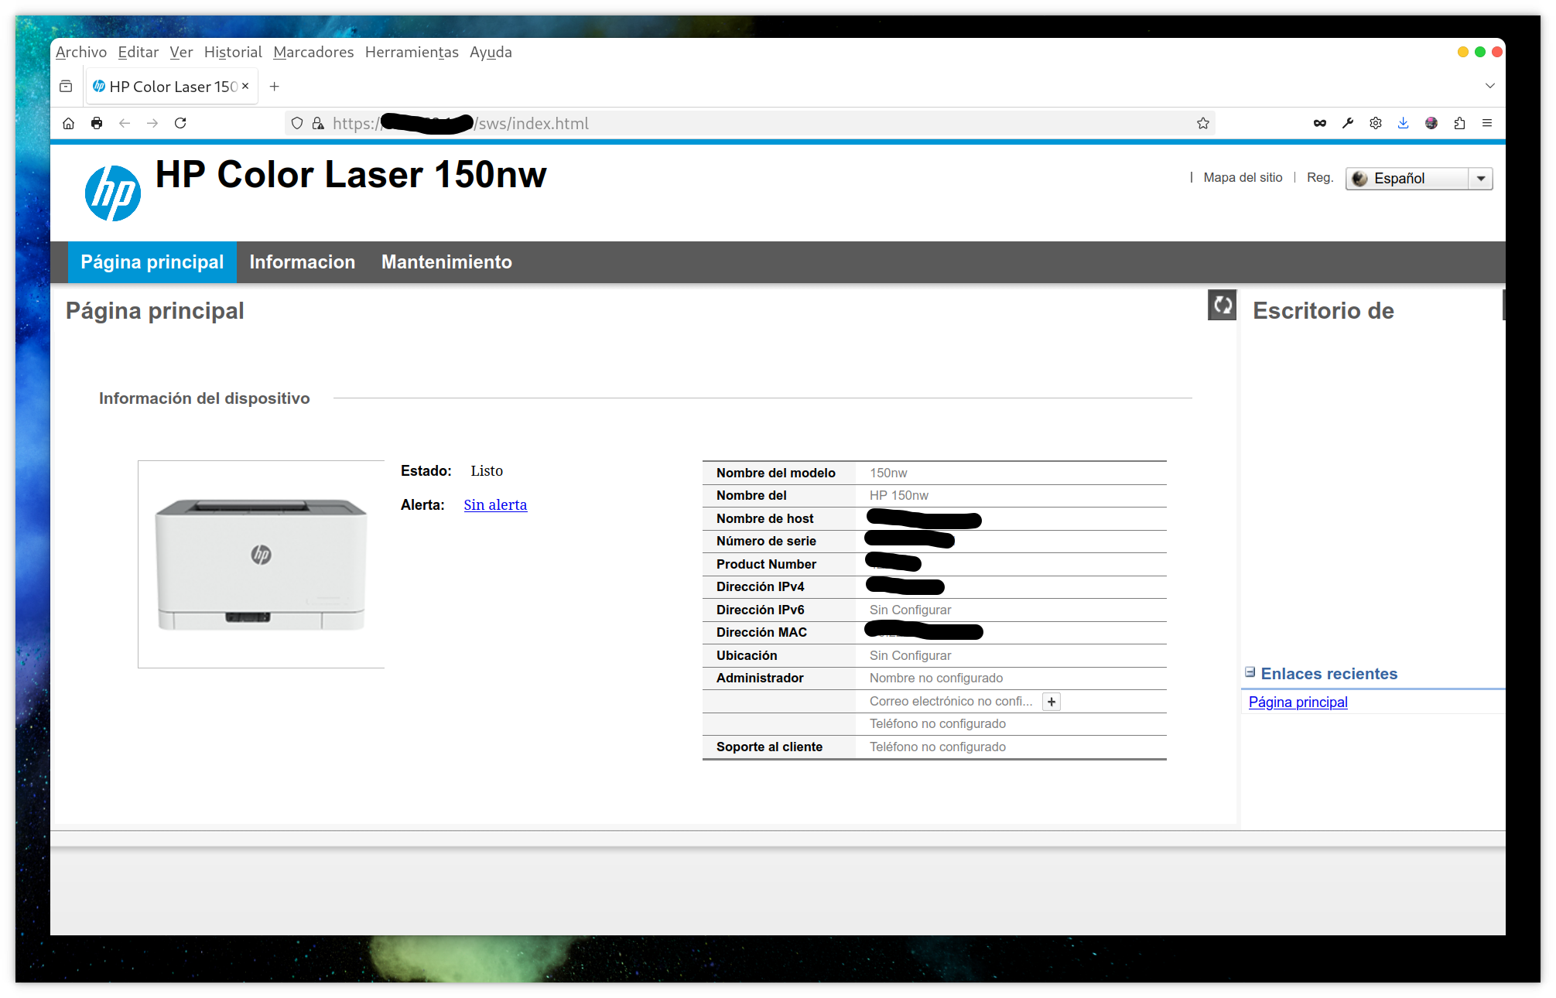Click the Firefox home icon

69,123
